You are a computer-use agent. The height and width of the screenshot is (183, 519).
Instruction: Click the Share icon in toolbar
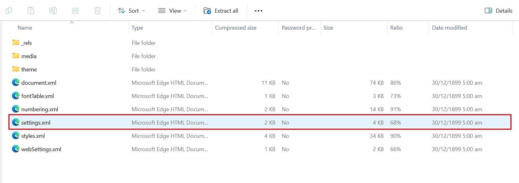point(75,11)
